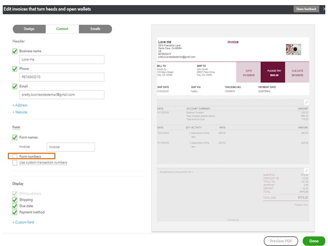
Task: Click the Invoice form name field
Action: pyautogui.click(x=71, y=147)
